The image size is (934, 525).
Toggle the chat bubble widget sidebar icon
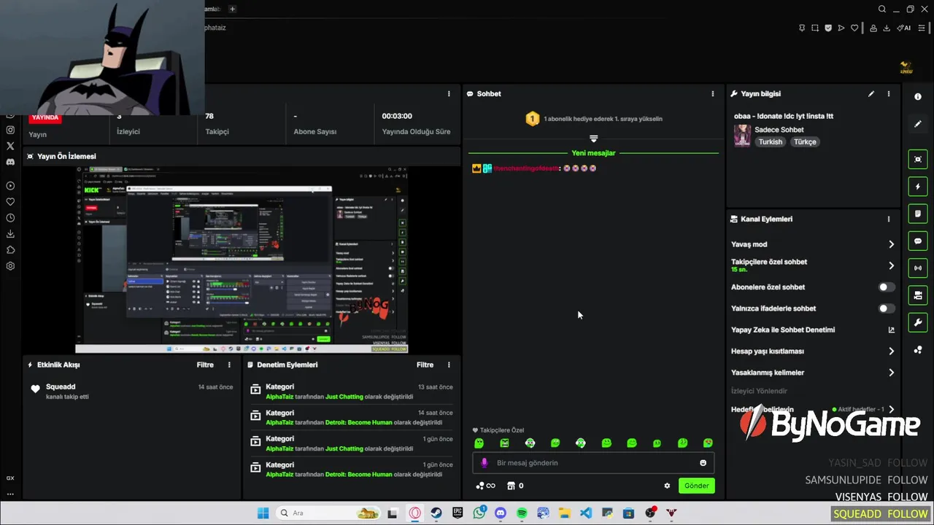[918, 241]
